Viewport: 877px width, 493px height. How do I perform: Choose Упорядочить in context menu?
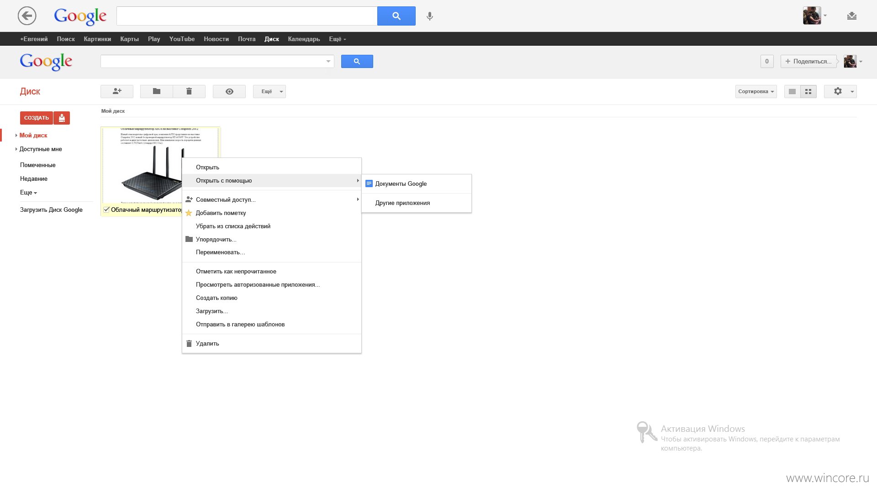point(272,239)
